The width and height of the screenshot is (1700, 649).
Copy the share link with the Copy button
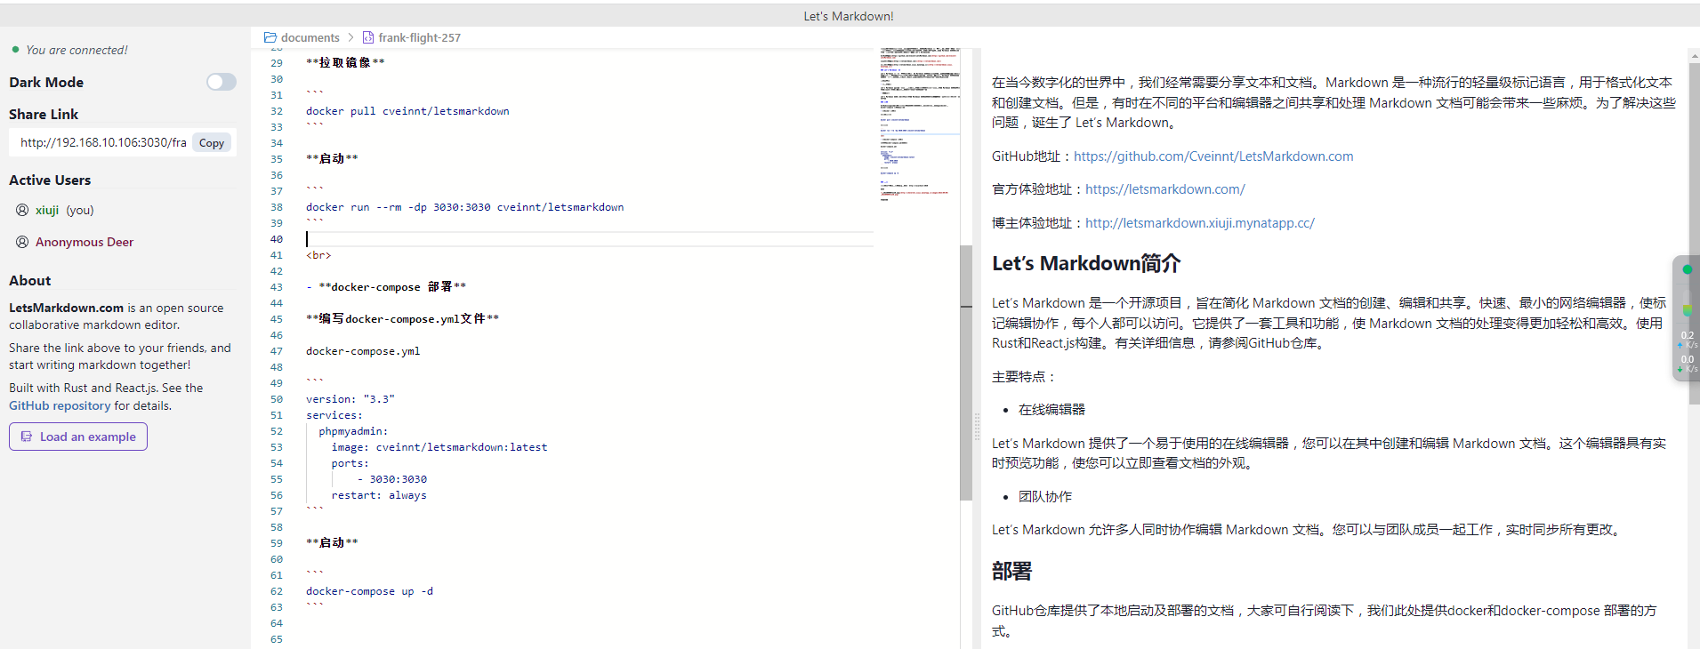tap(212, 143)
